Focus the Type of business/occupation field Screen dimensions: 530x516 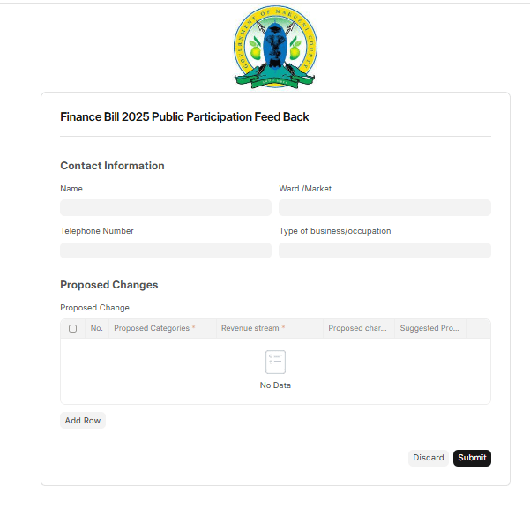click(x=384, y=251)
